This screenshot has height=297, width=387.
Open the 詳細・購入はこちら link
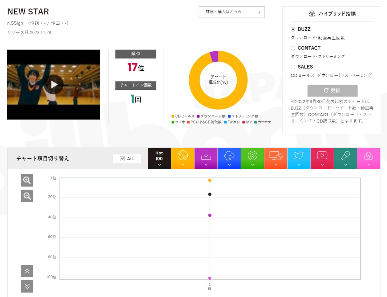tap(232, 12)
